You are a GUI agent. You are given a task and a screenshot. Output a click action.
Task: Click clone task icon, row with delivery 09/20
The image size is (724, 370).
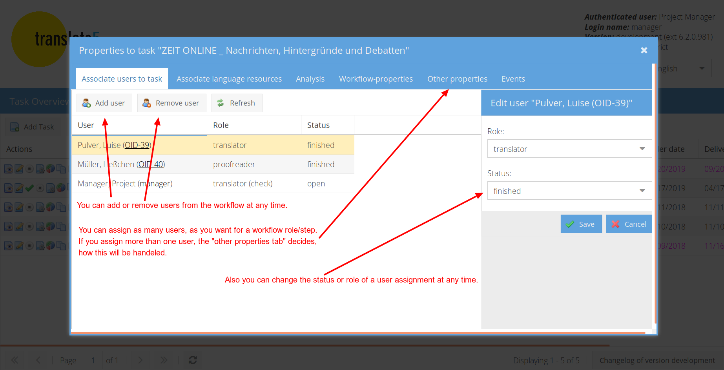click(61, 169)
